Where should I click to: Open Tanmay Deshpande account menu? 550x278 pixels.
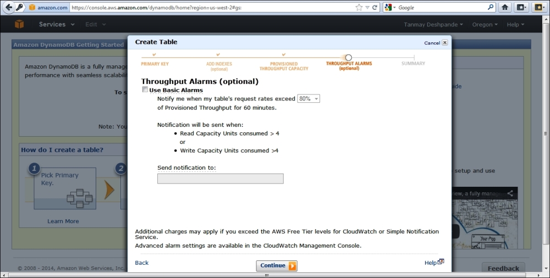(433, 25)
